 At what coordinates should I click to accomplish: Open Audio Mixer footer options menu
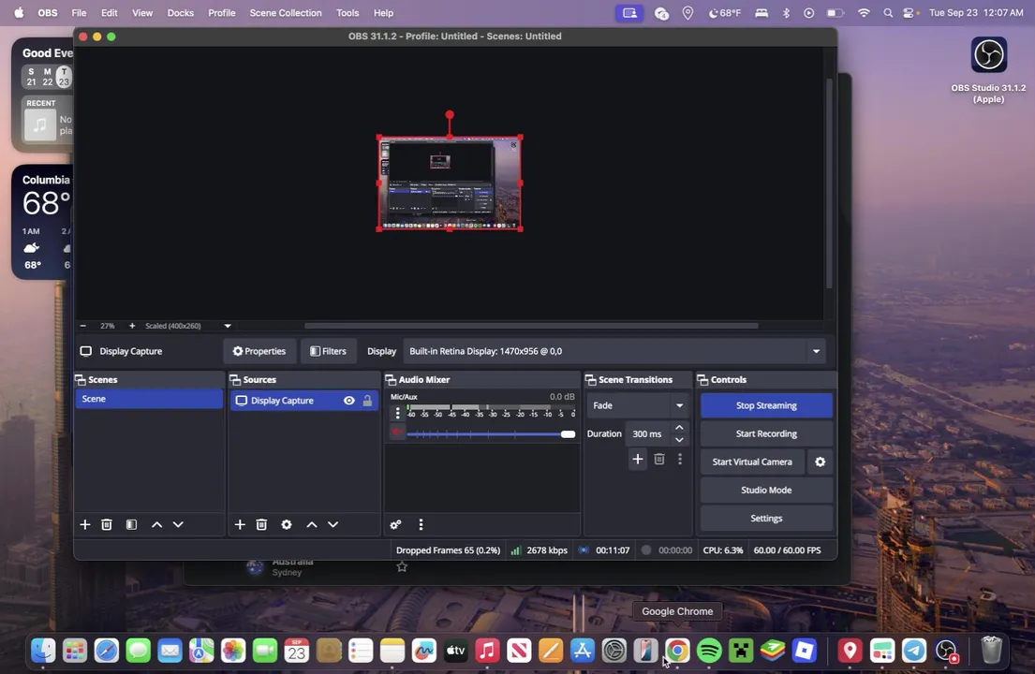click(x=421, y=524)
